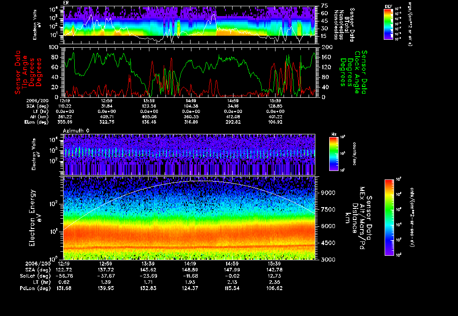458x316 pixels.
Task: Select ELon value 322.75
Action: (106, 122)
